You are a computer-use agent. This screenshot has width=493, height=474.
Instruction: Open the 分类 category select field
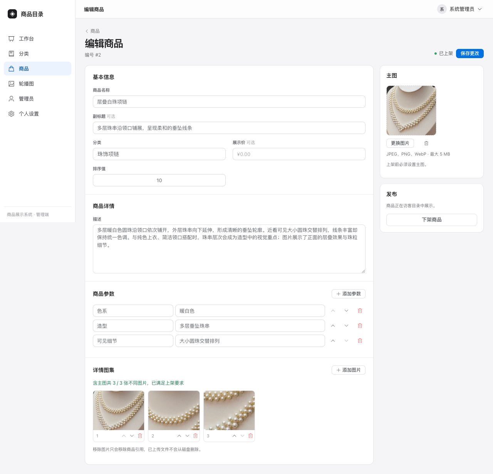coord(159,154)
